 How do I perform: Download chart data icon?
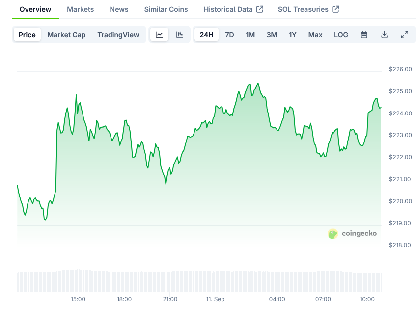tap(384, 35)
